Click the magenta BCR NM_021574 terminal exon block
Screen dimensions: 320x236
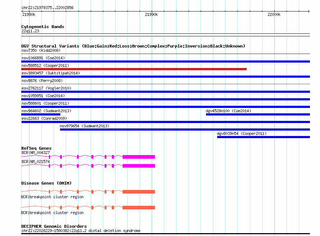[139, 166]
